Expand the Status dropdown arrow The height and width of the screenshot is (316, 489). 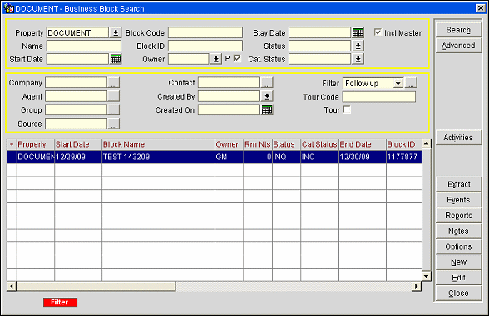[358, 46]
